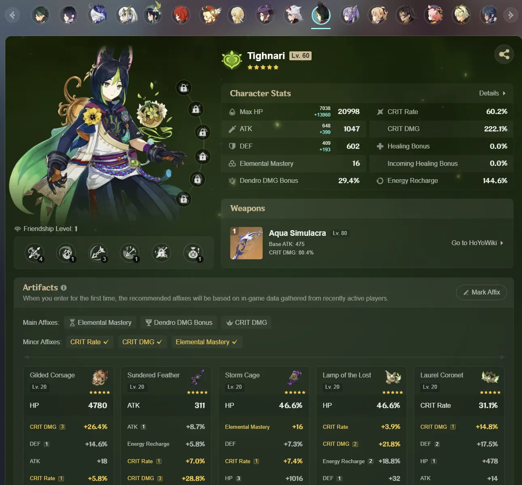Click the CRIT DMG 222.1% stat row
This screenshot has height=485, width=522.
pos(441,129)
